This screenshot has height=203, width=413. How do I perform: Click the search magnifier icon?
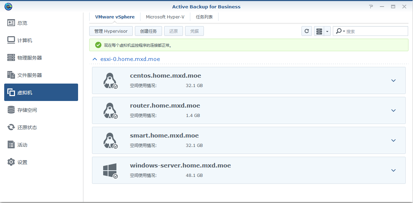(339, 31)
